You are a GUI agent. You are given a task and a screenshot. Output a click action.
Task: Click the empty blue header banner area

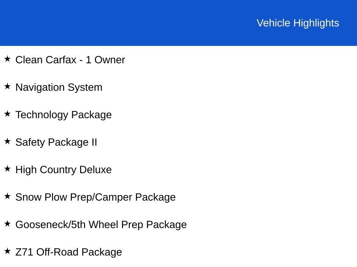pyautogui.click(x=122, y=23)
